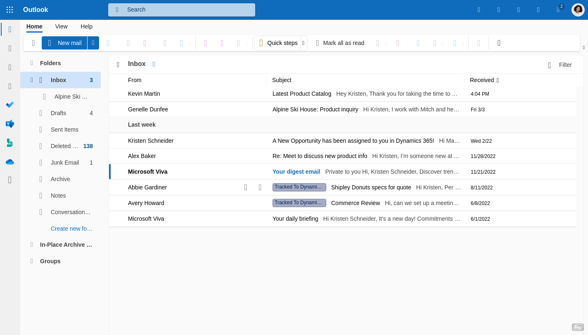Collapse the Folders section

tap(31, 63)
